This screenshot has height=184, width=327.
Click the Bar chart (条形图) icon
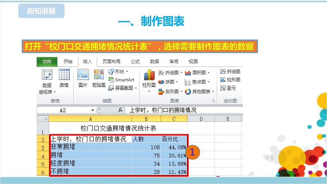161,91
